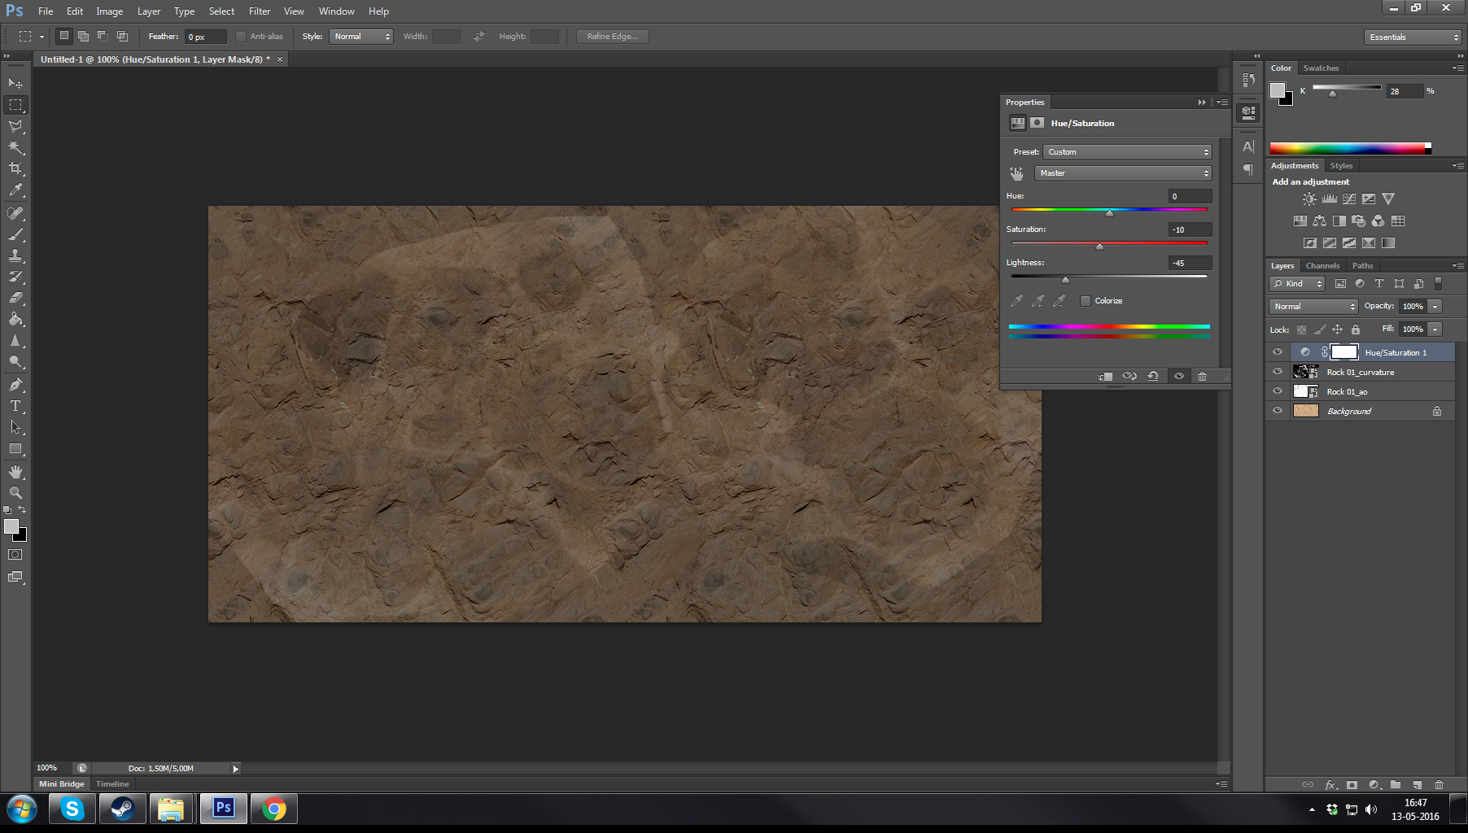Click the Lightness slider handle

pos(1065,280)
